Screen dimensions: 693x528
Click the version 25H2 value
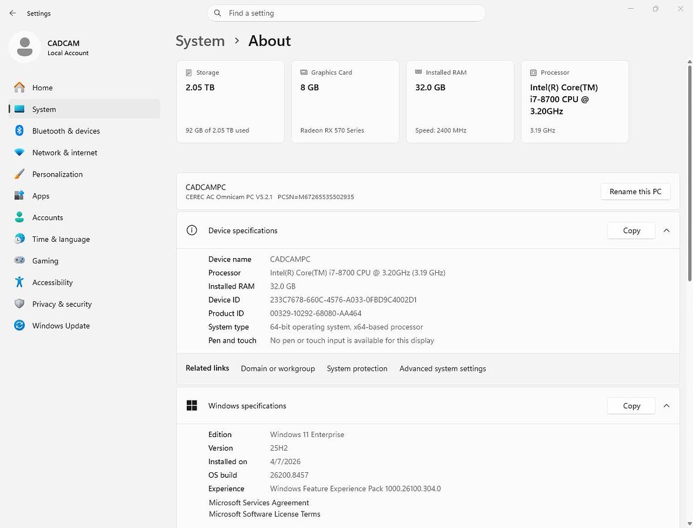tap(278, 448)
